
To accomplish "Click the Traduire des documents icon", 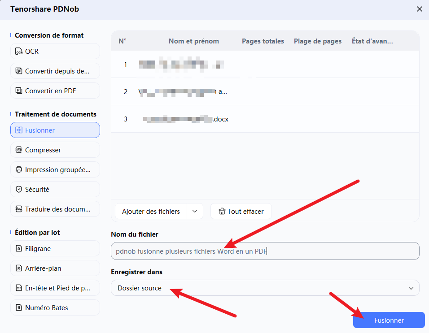I will 19,209.
